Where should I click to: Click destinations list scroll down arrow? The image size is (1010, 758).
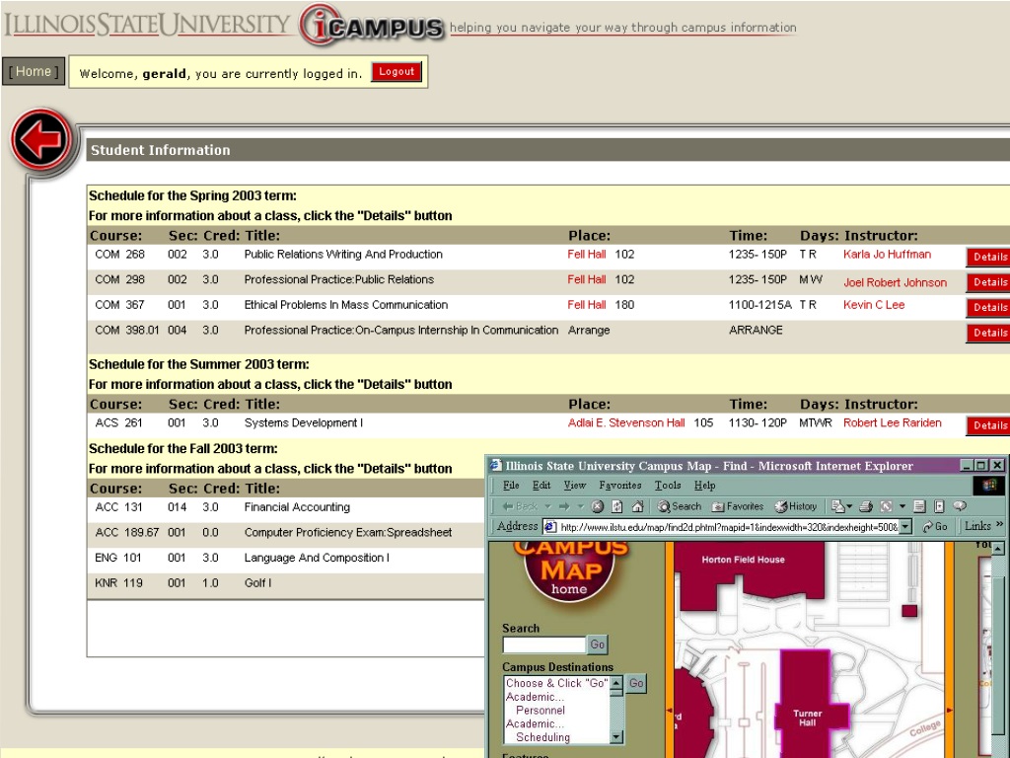click(616, 736)
